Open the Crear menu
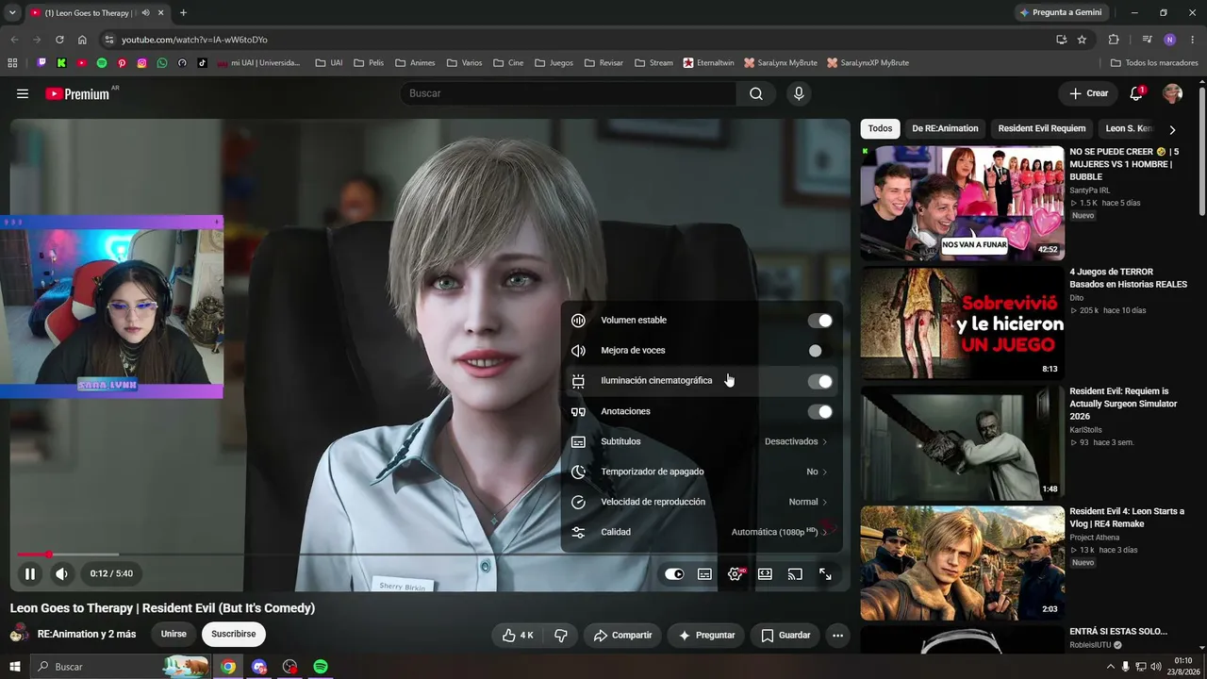This screenshot has height=679, width=1207. 1088,93
